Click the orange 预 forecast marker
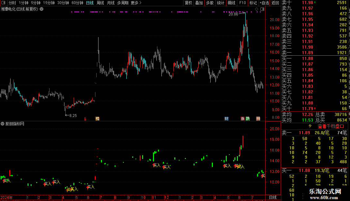The image size is (350, 201). (x=258, y=118)
